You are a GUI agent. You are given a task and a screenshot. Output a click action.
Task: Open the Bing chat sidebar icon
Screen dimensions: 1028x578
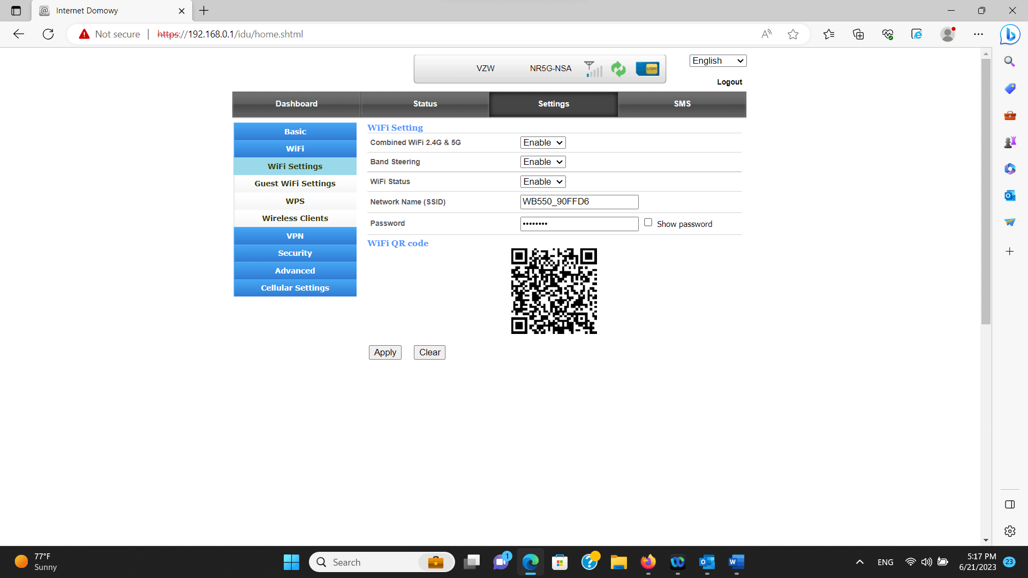click(1010, 34)
